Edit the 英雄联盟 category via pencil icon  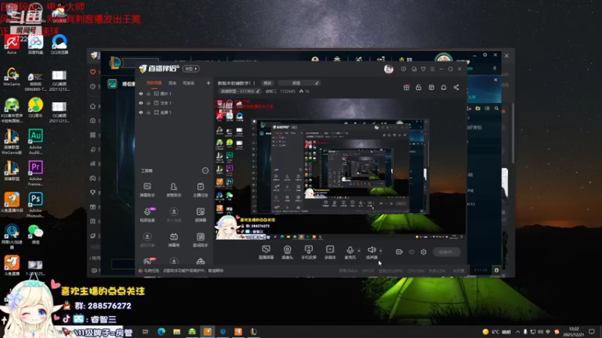pos(258,91)
